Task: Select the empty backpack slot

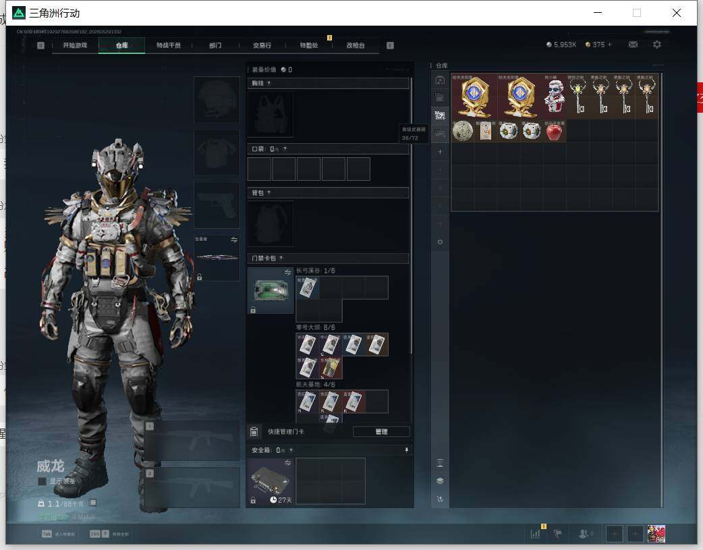Action: point(271,223)
